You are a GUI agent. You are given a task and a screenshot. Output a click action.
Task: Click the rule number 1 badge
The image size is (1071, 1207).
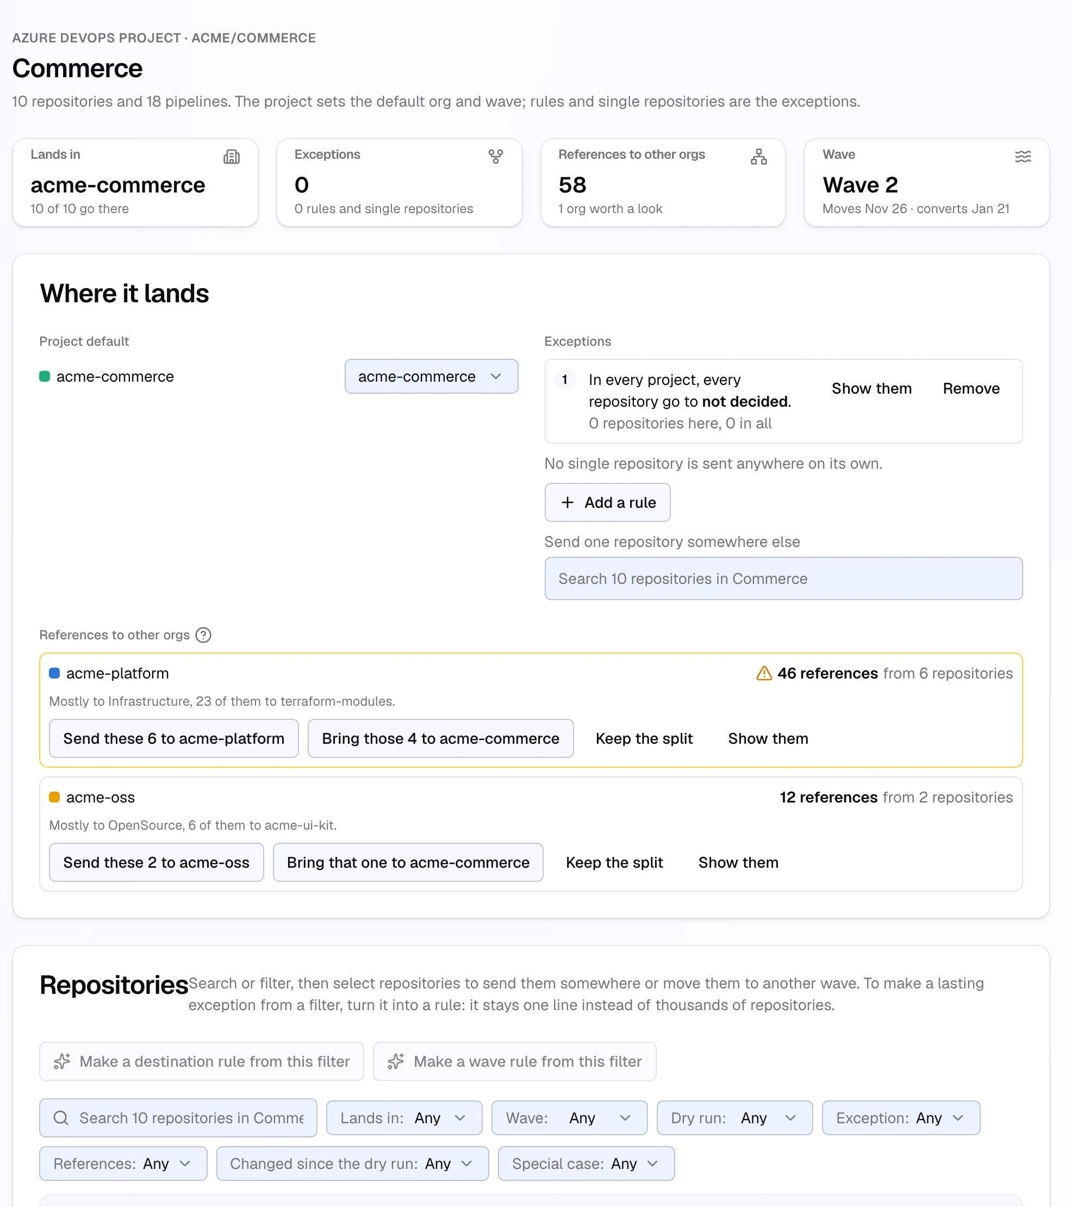pos(565,379)
